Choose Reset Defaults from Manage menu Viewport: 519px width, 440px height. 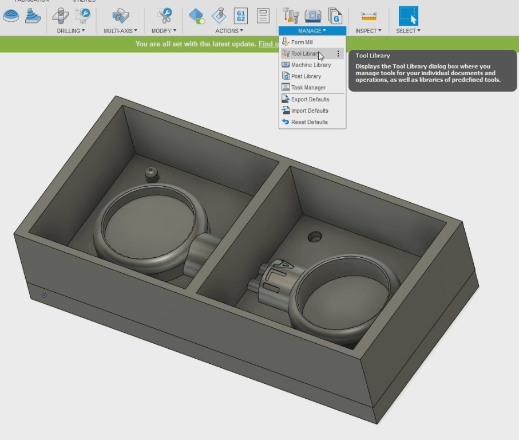coord(312,121)
